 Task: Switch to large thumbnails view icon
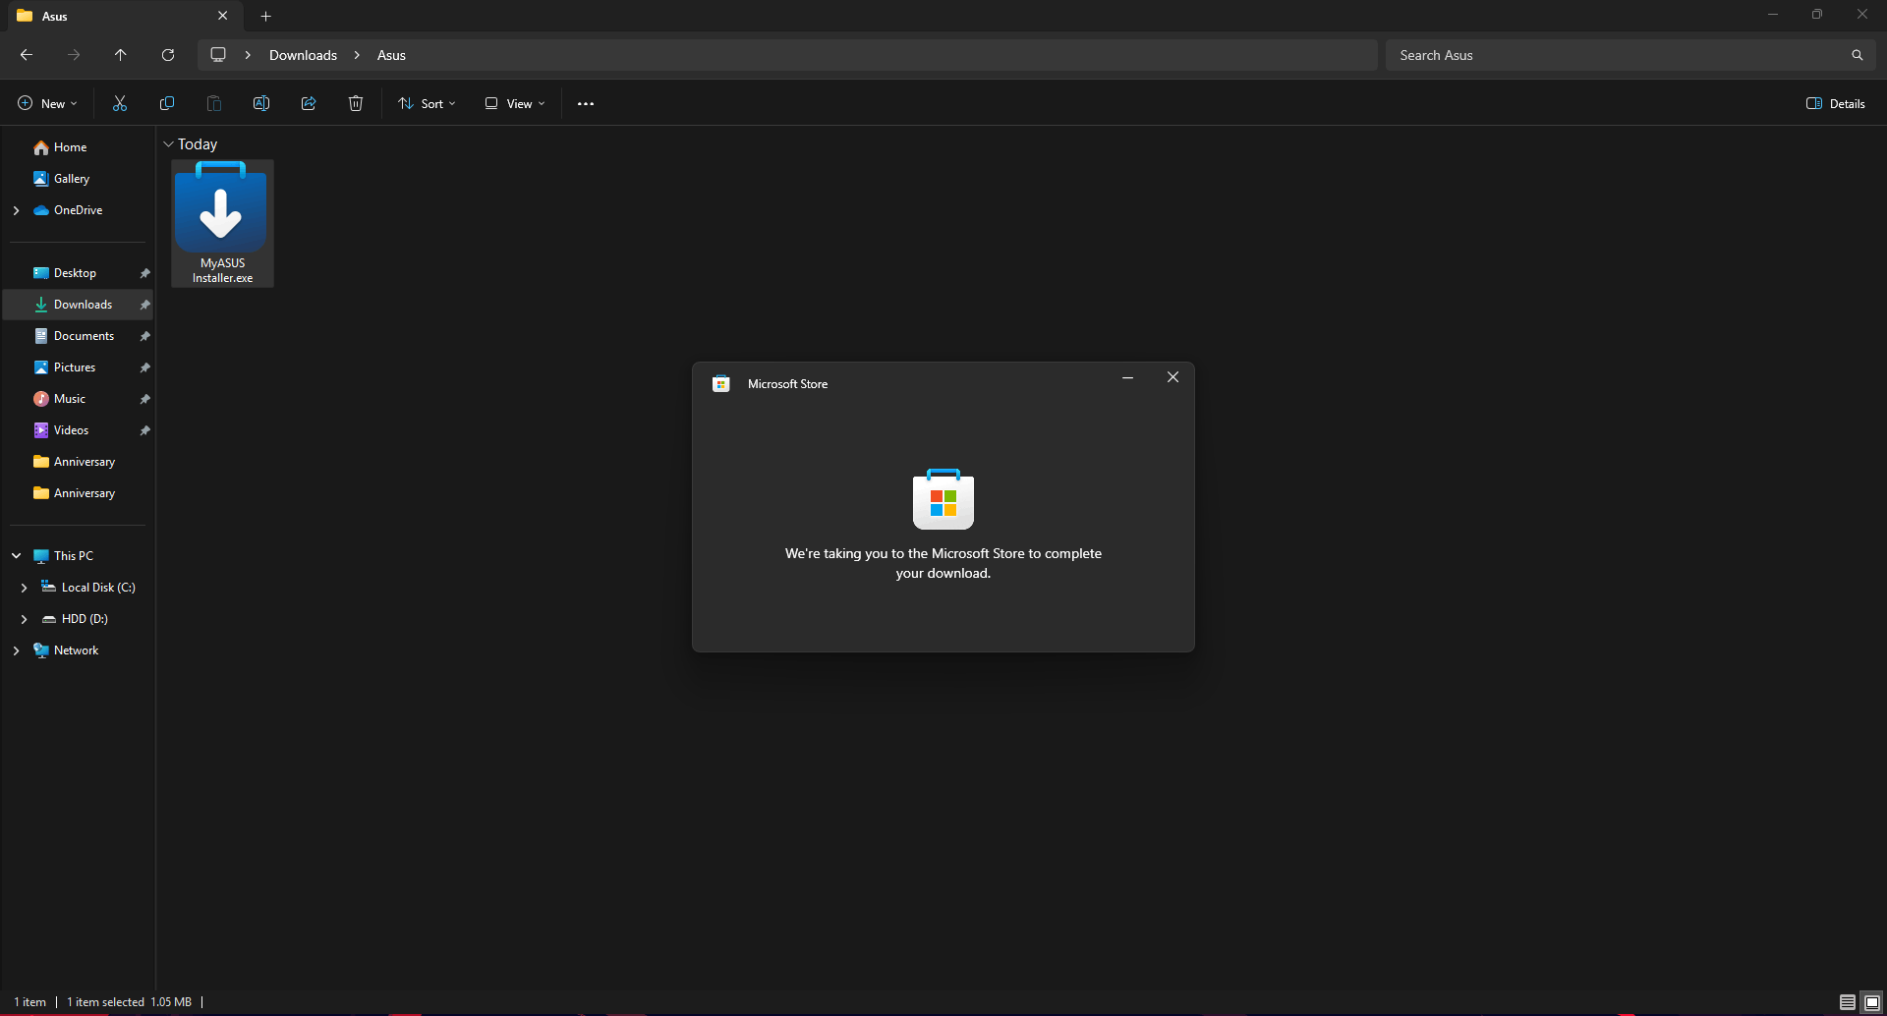[1872, 1002]
